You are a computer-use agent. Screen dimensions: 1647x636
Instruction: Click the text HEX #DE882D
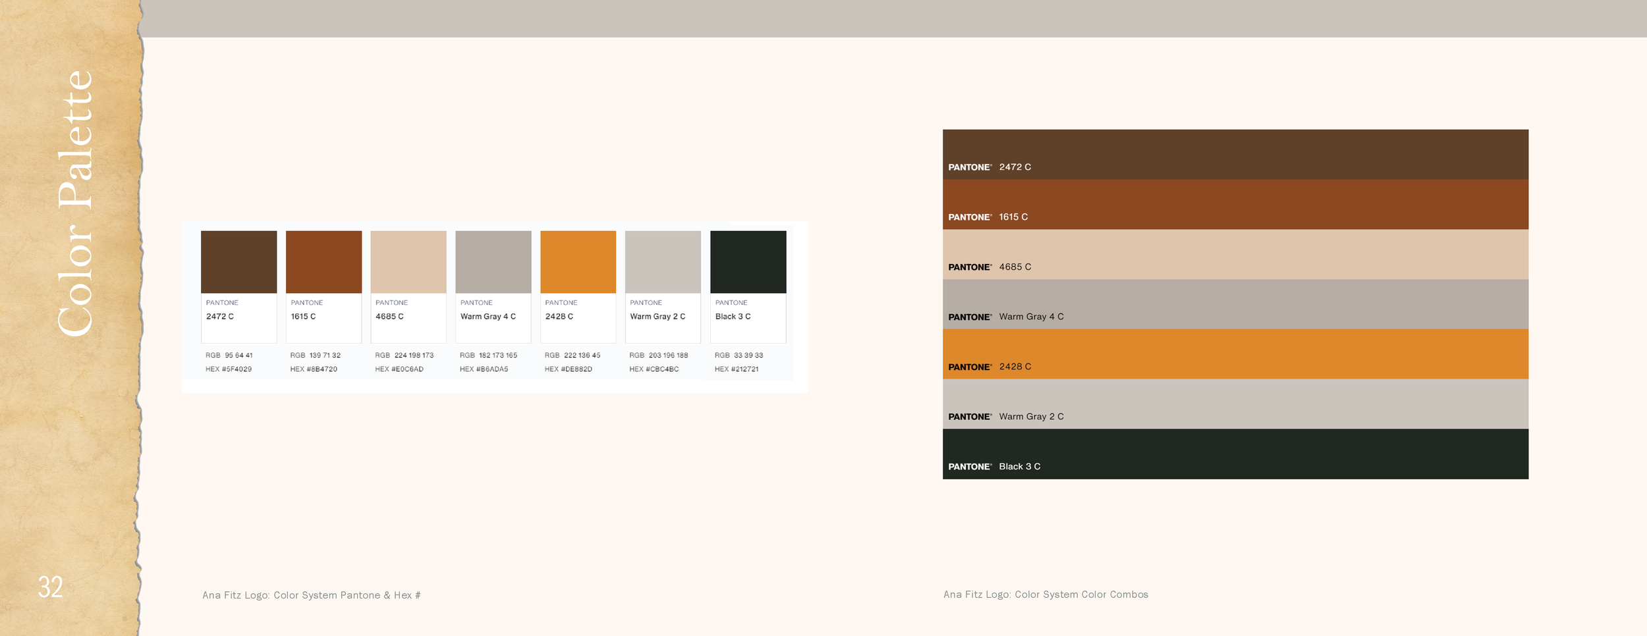[x=569, y=369]
